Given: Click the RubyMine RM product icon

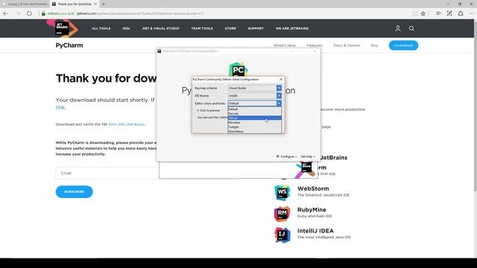Looking at the screenshot, I should (282, 214).
